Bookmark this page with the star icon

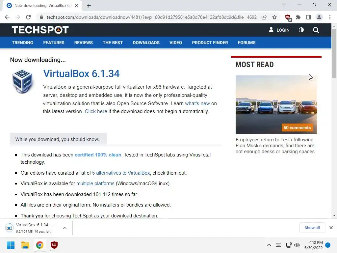[x=274, y=17]
